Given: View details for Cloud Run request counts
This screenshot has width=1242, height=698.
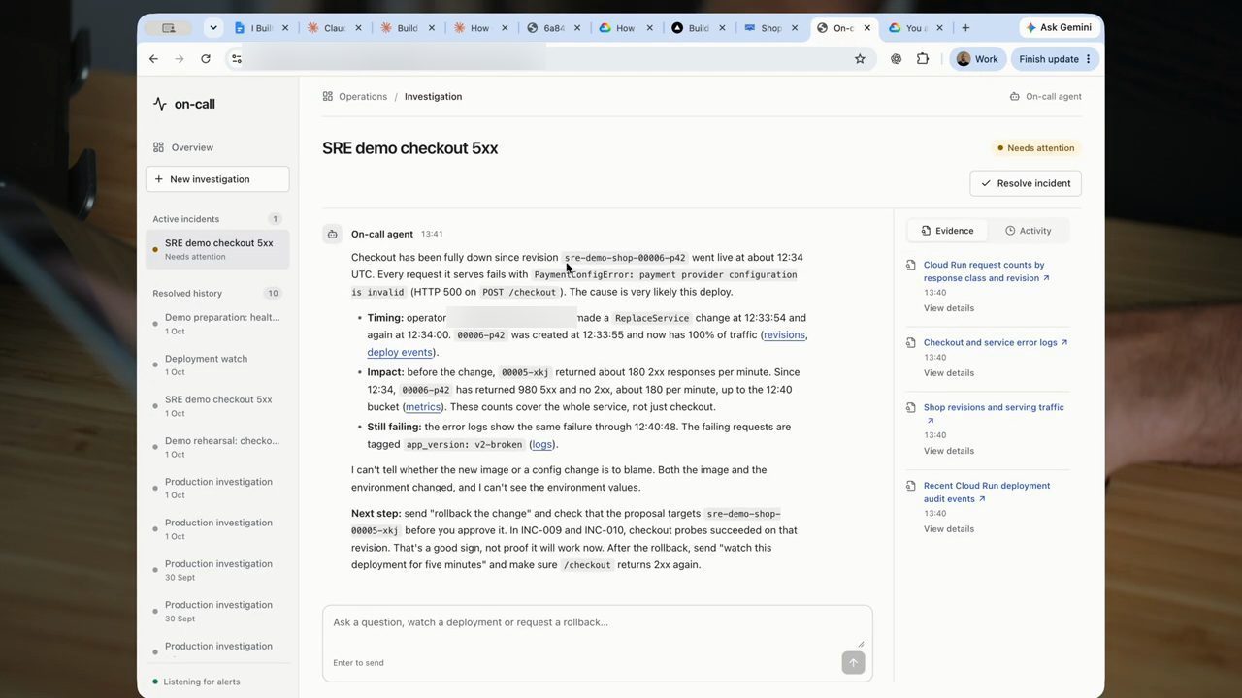Looking at the screenshot, I should [x=949, y=308].
